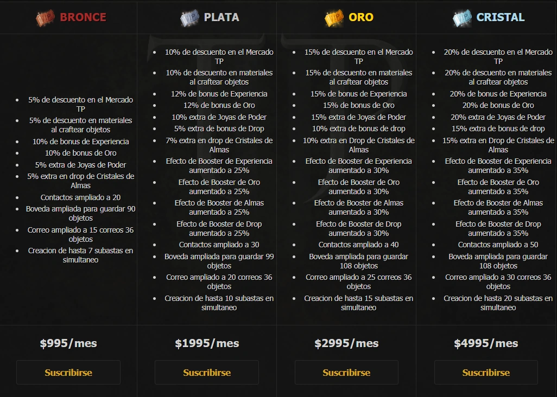Subscribe to the $995/mes Bronce plan

[x=68, y=373]
